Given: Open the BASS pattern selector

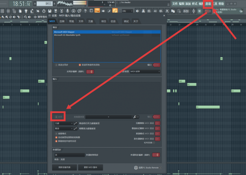Looking at the screenshot, I should 44,4.
